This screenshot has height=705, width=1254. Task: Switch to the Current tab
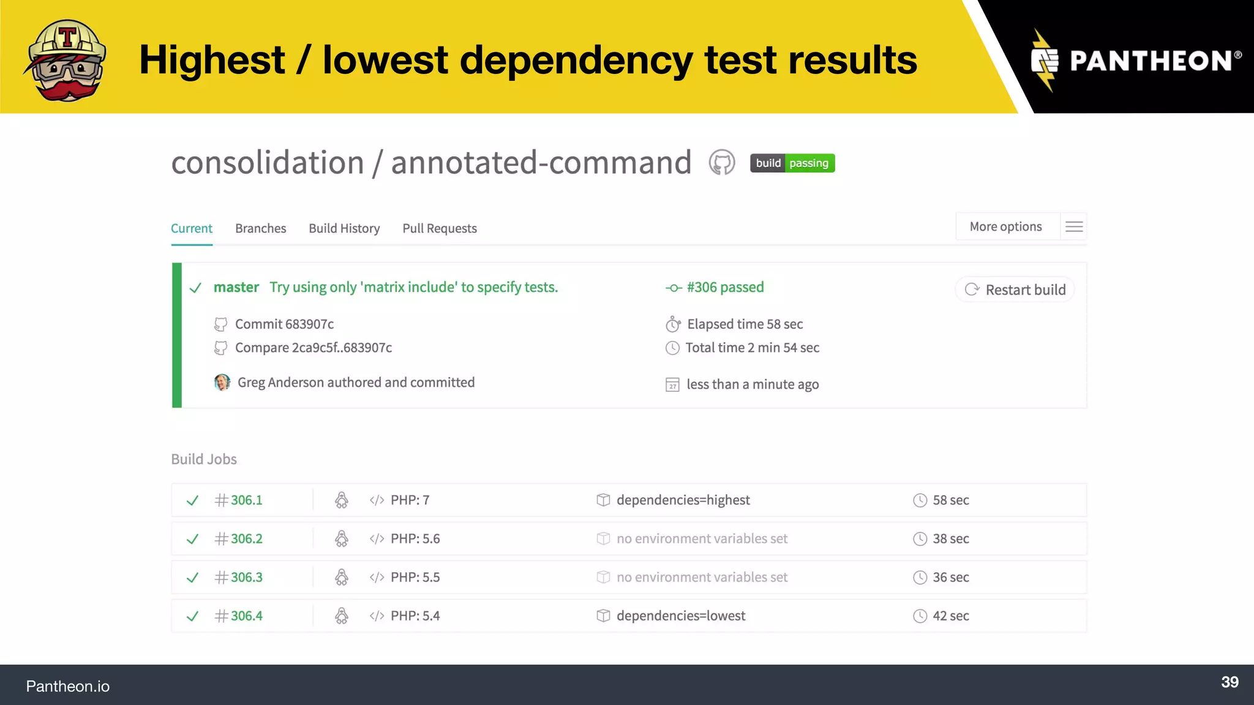tap(192, 228)
